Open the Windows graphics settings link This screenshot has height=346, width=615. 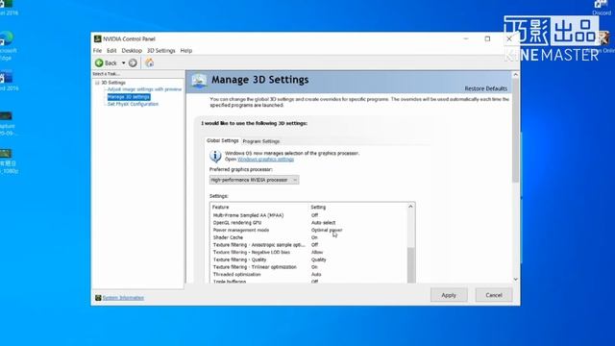tap(265, 160)
